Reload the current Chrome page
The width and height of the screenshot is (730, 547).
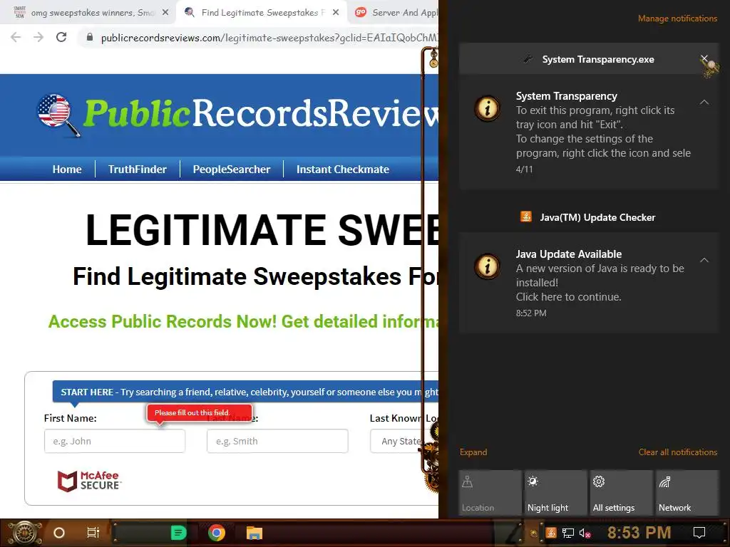(61, 37)
